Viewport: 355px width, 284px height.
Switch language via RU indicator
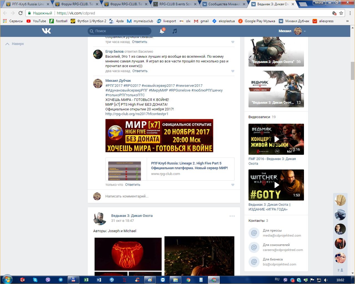pyautogui.click(x=277, y=279)
